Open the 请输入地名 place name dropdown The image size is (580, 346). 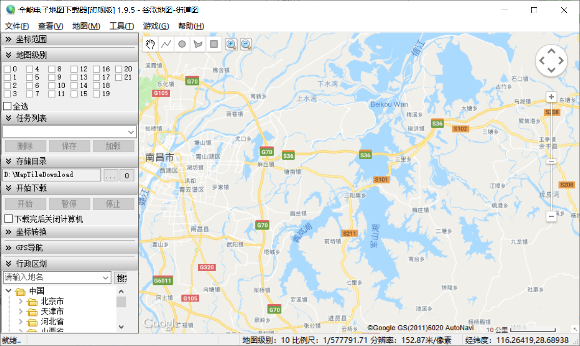[x=106, y=277]
